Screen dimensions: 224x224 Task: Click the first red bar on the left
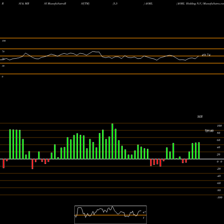click(x=4, y=164)
